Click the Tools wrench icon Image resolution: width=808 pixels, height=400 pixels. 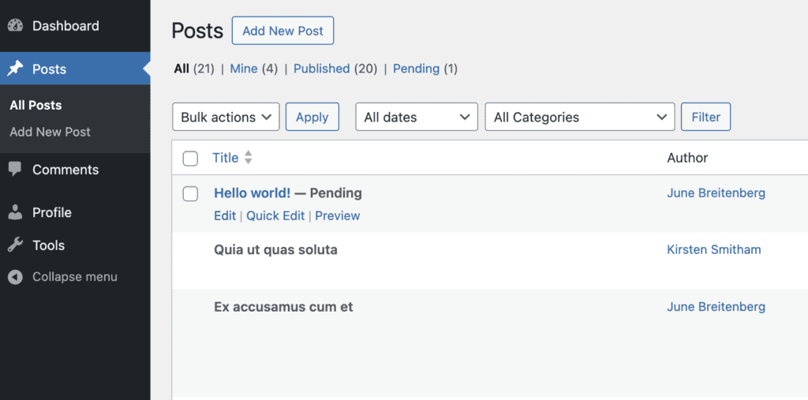pos(15,245)
